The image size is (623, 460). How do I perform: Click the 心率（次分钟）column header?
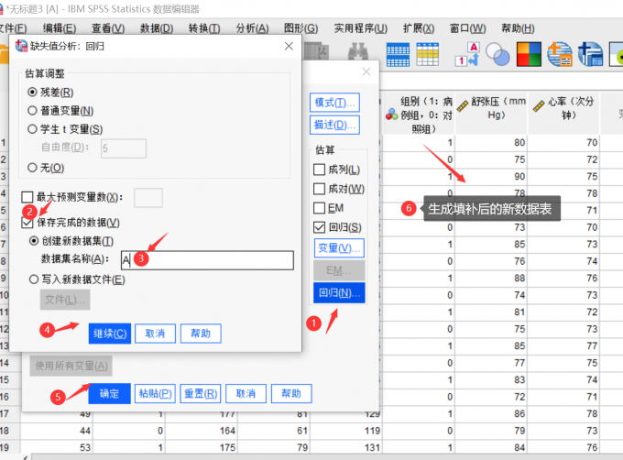(x=563, y=113)
